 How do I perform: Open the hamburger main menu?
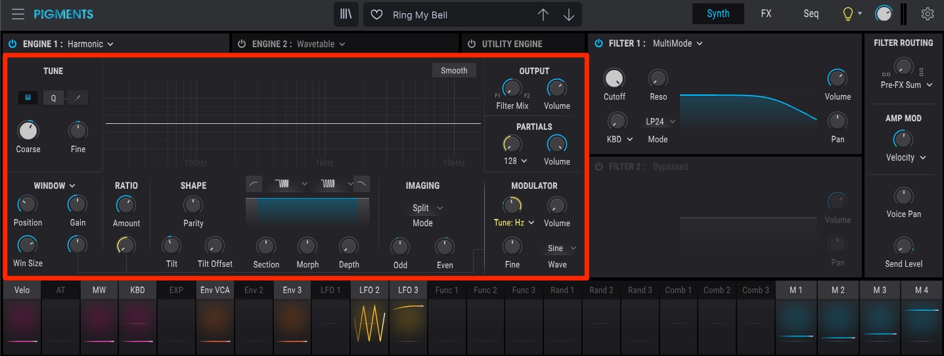coord(18,14)
